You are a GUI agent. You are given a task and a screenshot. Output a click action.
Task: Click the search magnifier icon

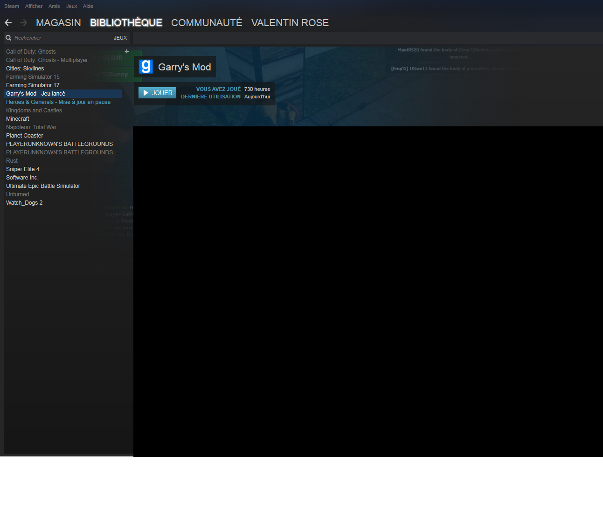point(8,38)
